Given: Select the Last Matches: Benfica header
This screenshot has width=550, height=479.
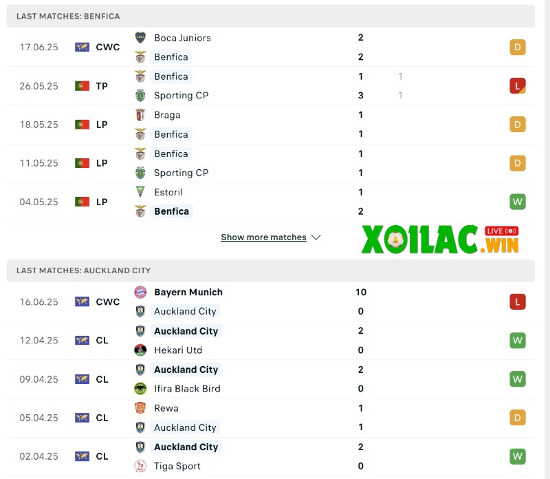Looking at the screenshot, I should click(x=68, y=16).
